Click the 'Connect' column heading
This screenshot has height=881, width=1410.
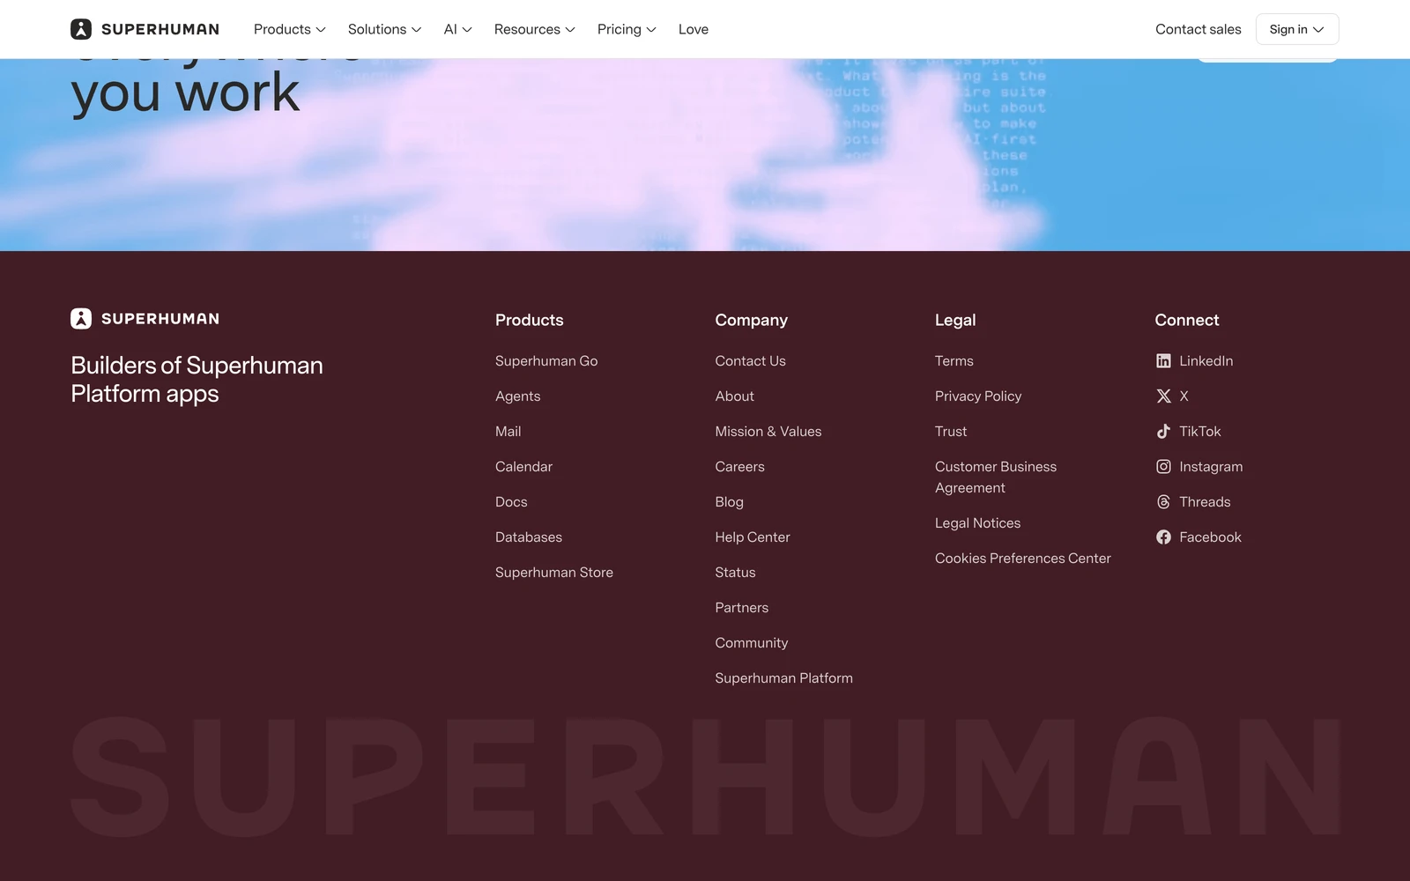1187,321
